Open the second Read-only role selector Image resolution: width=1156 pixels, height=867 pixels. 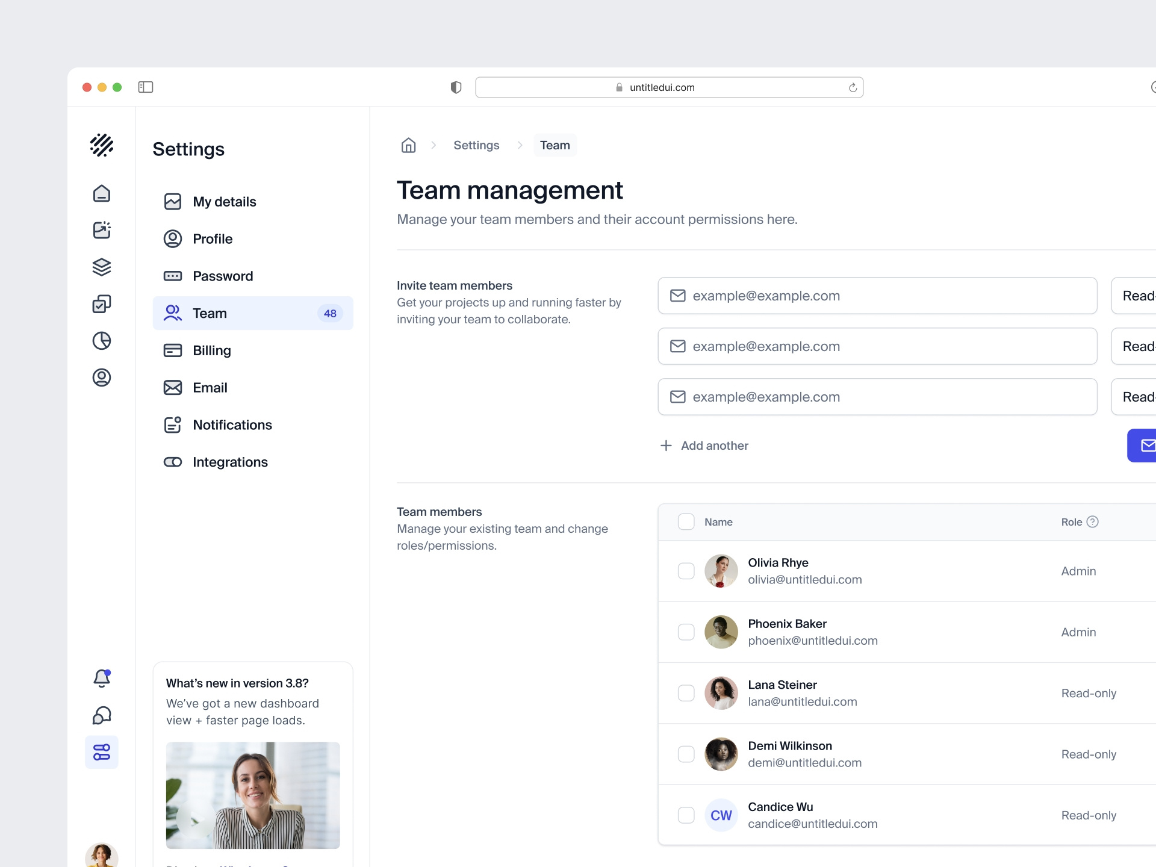click(x=1137, y=346)
